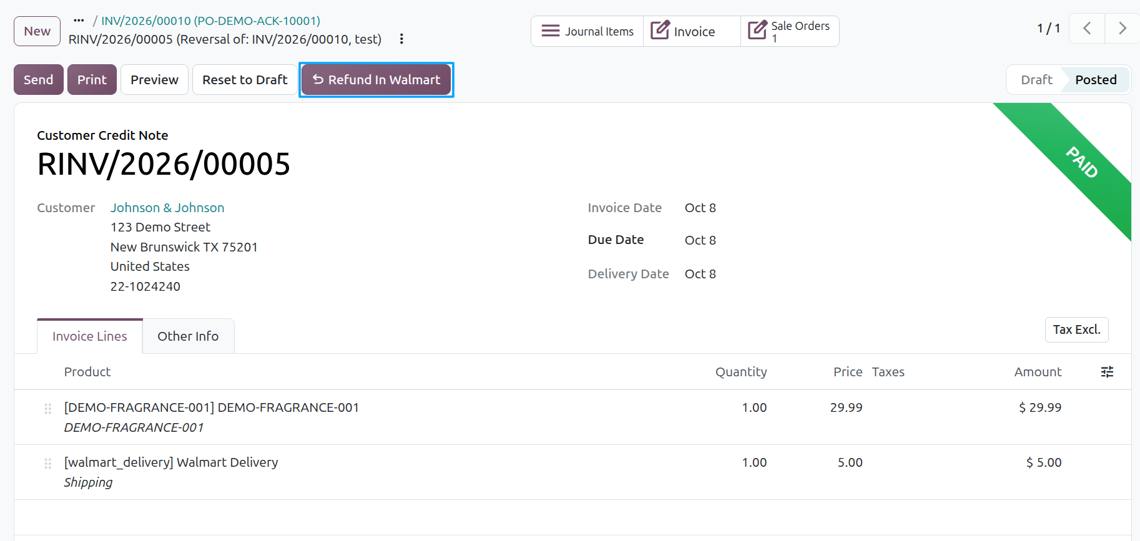The height and width of the screenshot is (541, 1140).
Task: Click the New record button
Action: pyautogui.click(x=37, y=31)
